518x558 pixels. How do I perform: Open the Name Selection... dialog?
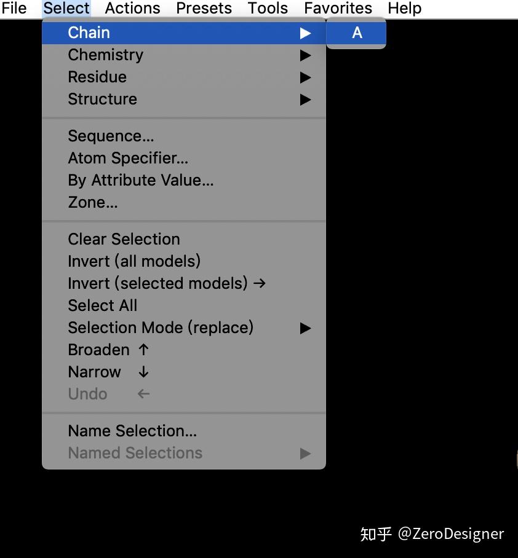coord(132,431)
